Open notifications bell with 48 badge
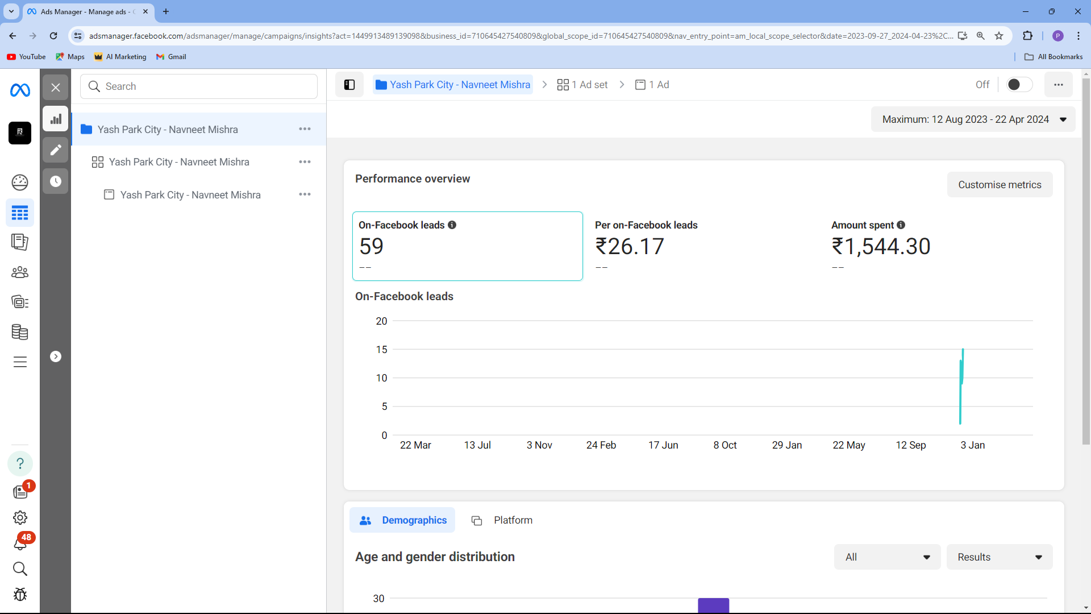 pos(20,544)
